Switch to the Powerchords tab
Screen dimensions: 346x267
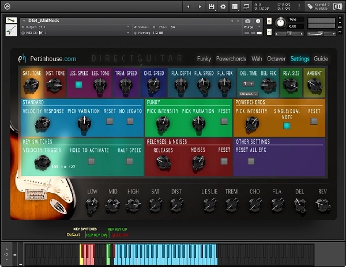[231, 59]
